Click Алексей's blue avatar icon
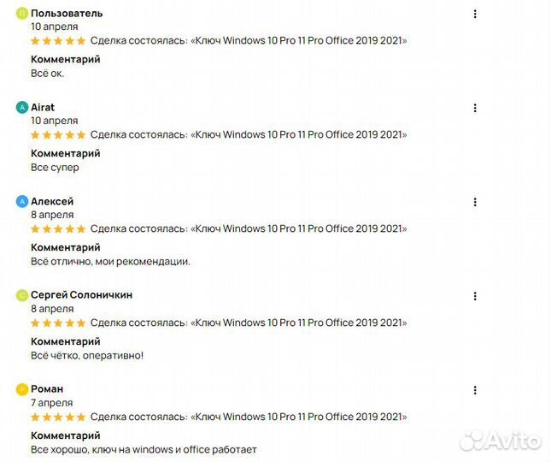The width and height of the screenshot is (551, 462). (22, 202)
